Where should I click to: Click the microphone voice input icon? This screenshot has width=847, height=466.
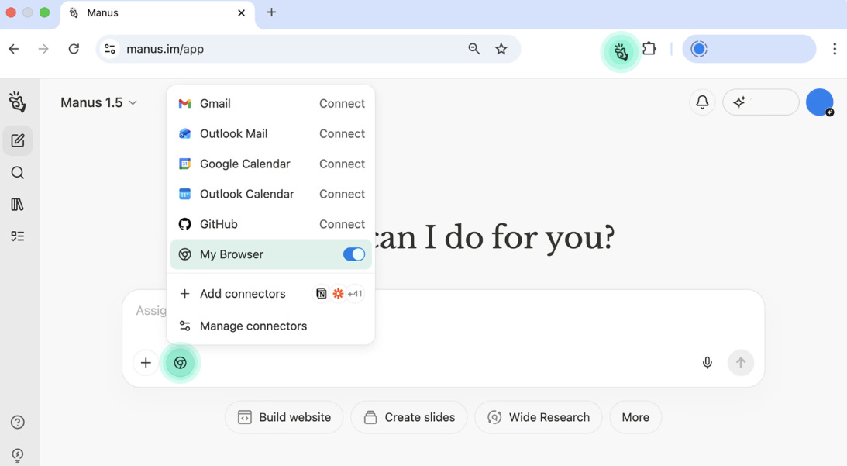707,363
